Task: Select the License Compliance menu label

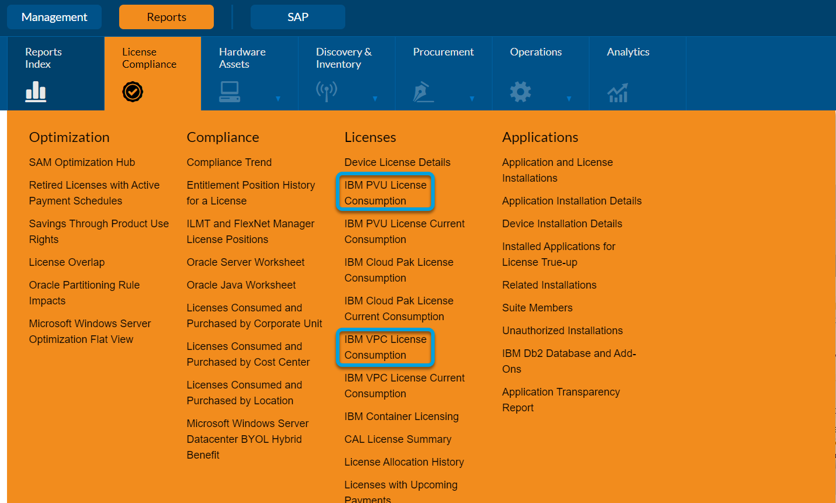Action: pos(149,58)
